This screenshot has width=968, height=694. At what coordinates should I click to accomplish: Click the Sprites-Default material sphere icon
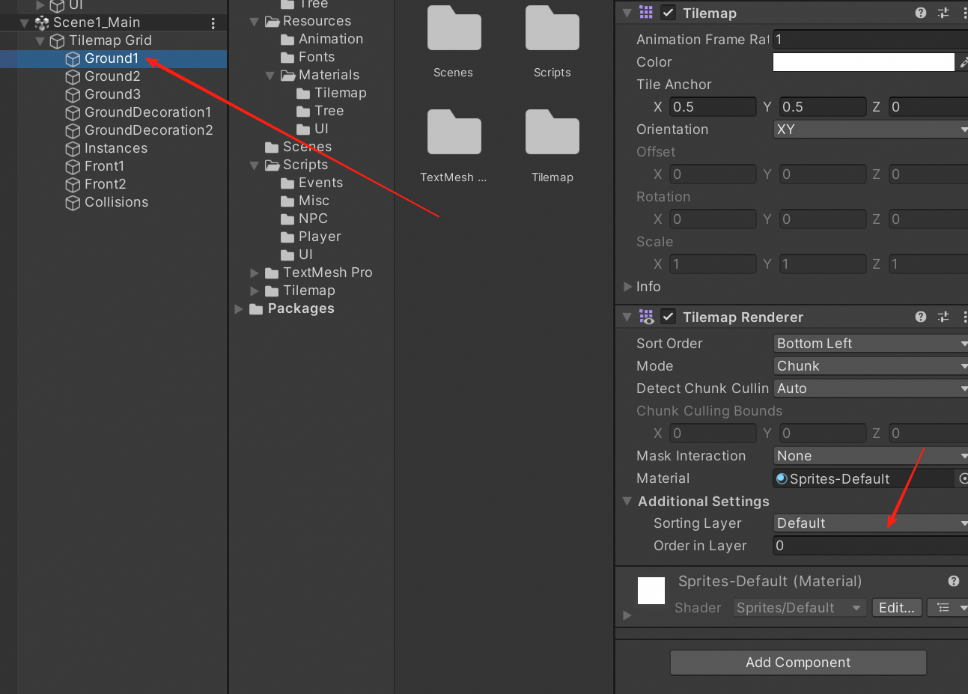pyautogui.click(x=781, y=478)
